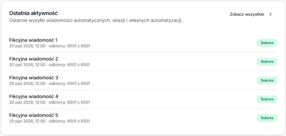
Task: Click the Ostatnia aktywność heading
Action: 33,13
